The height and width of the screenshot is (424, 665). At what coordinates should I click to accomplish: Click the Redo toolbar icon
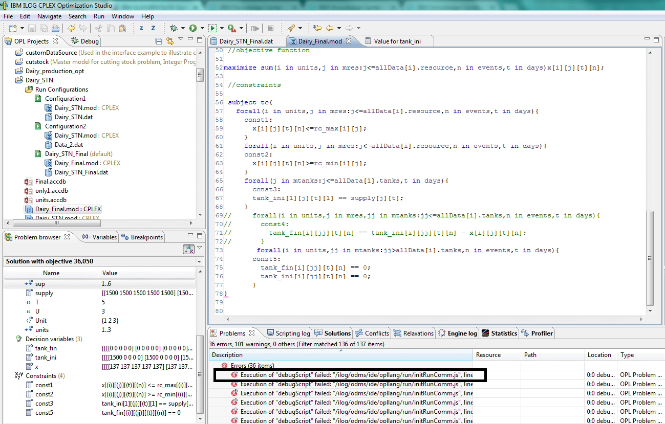(x=83, y=28)
